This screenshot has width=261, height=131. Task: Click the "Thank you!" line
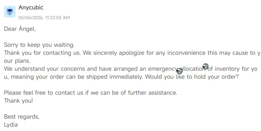click(x=19, y=101)
